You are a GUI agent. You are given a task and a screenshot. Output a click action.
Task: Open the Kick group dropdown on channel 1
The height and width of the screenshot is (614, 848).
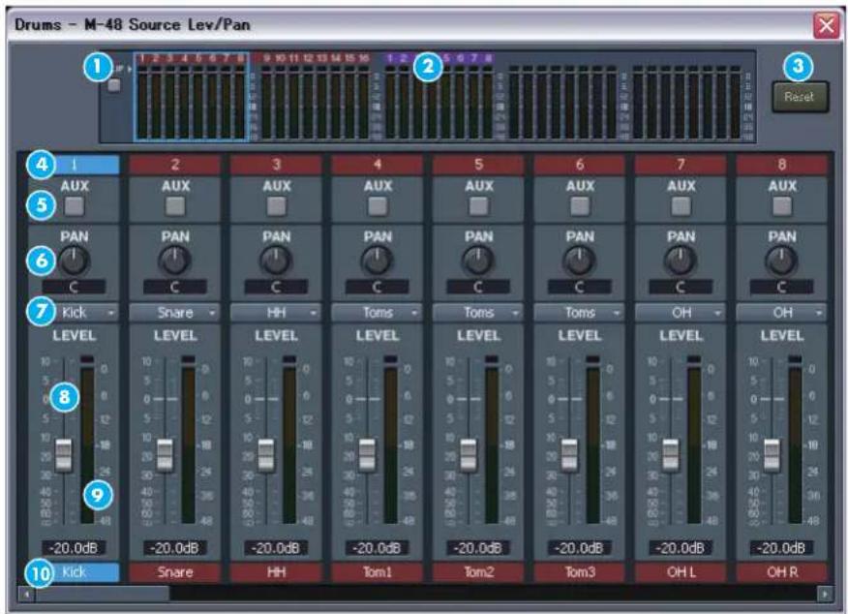click(x=75, y=312)
